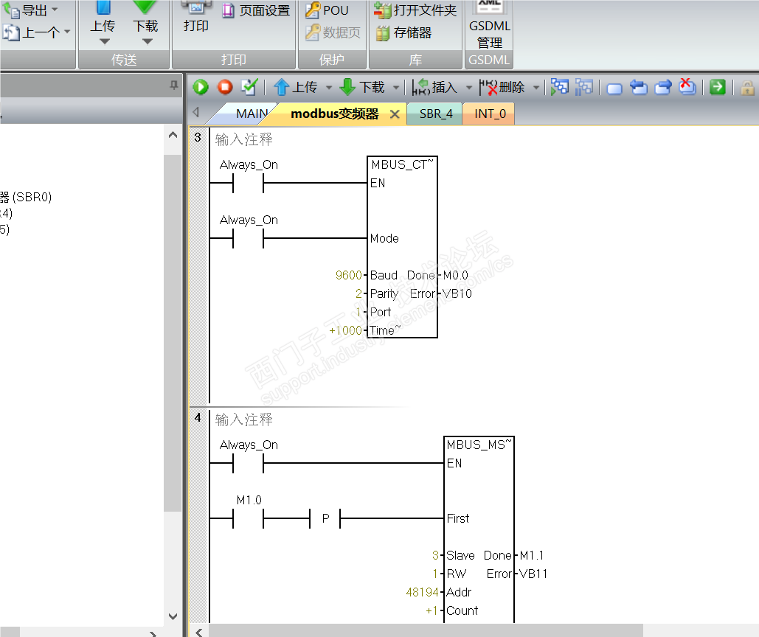Switch to the INT_0 tab

489,114
